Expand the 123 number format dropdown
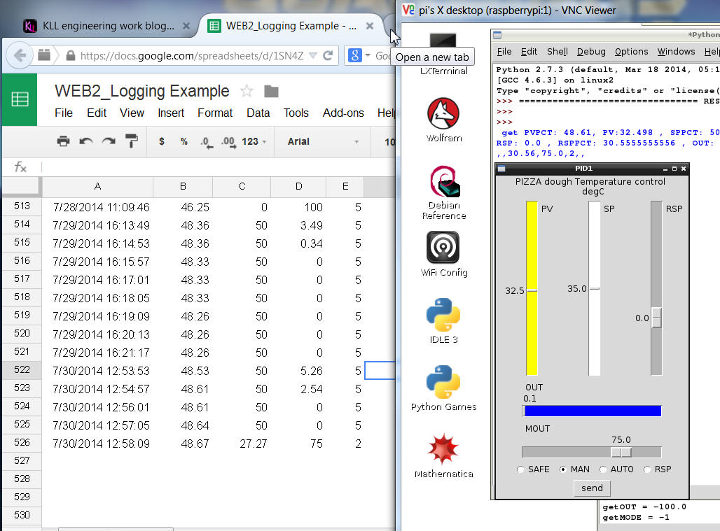720x531 pixels. (x=254, y=141)
